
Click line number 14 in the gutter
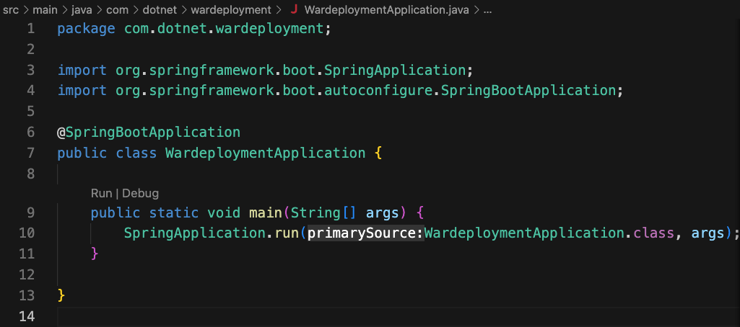pos(27,316)
